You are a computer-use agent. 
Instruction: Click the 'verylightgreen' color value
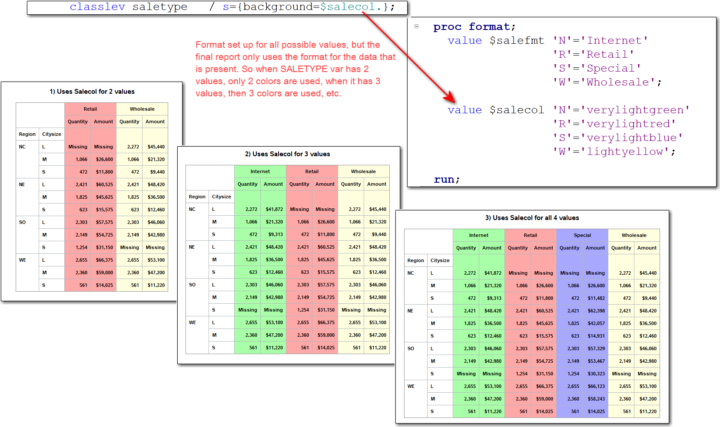[637, 110]
